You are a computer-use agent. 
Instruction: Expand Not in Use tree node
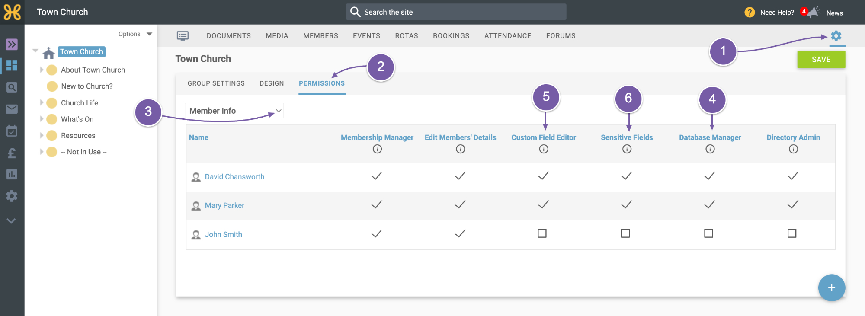tap(42, 152)
